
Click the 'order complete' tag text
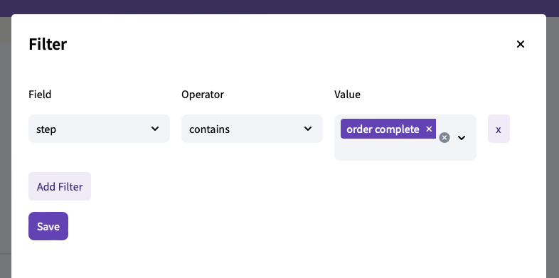click(383, 129)
